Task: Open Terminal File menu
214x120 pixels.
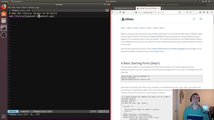Action: click(9, 8)
